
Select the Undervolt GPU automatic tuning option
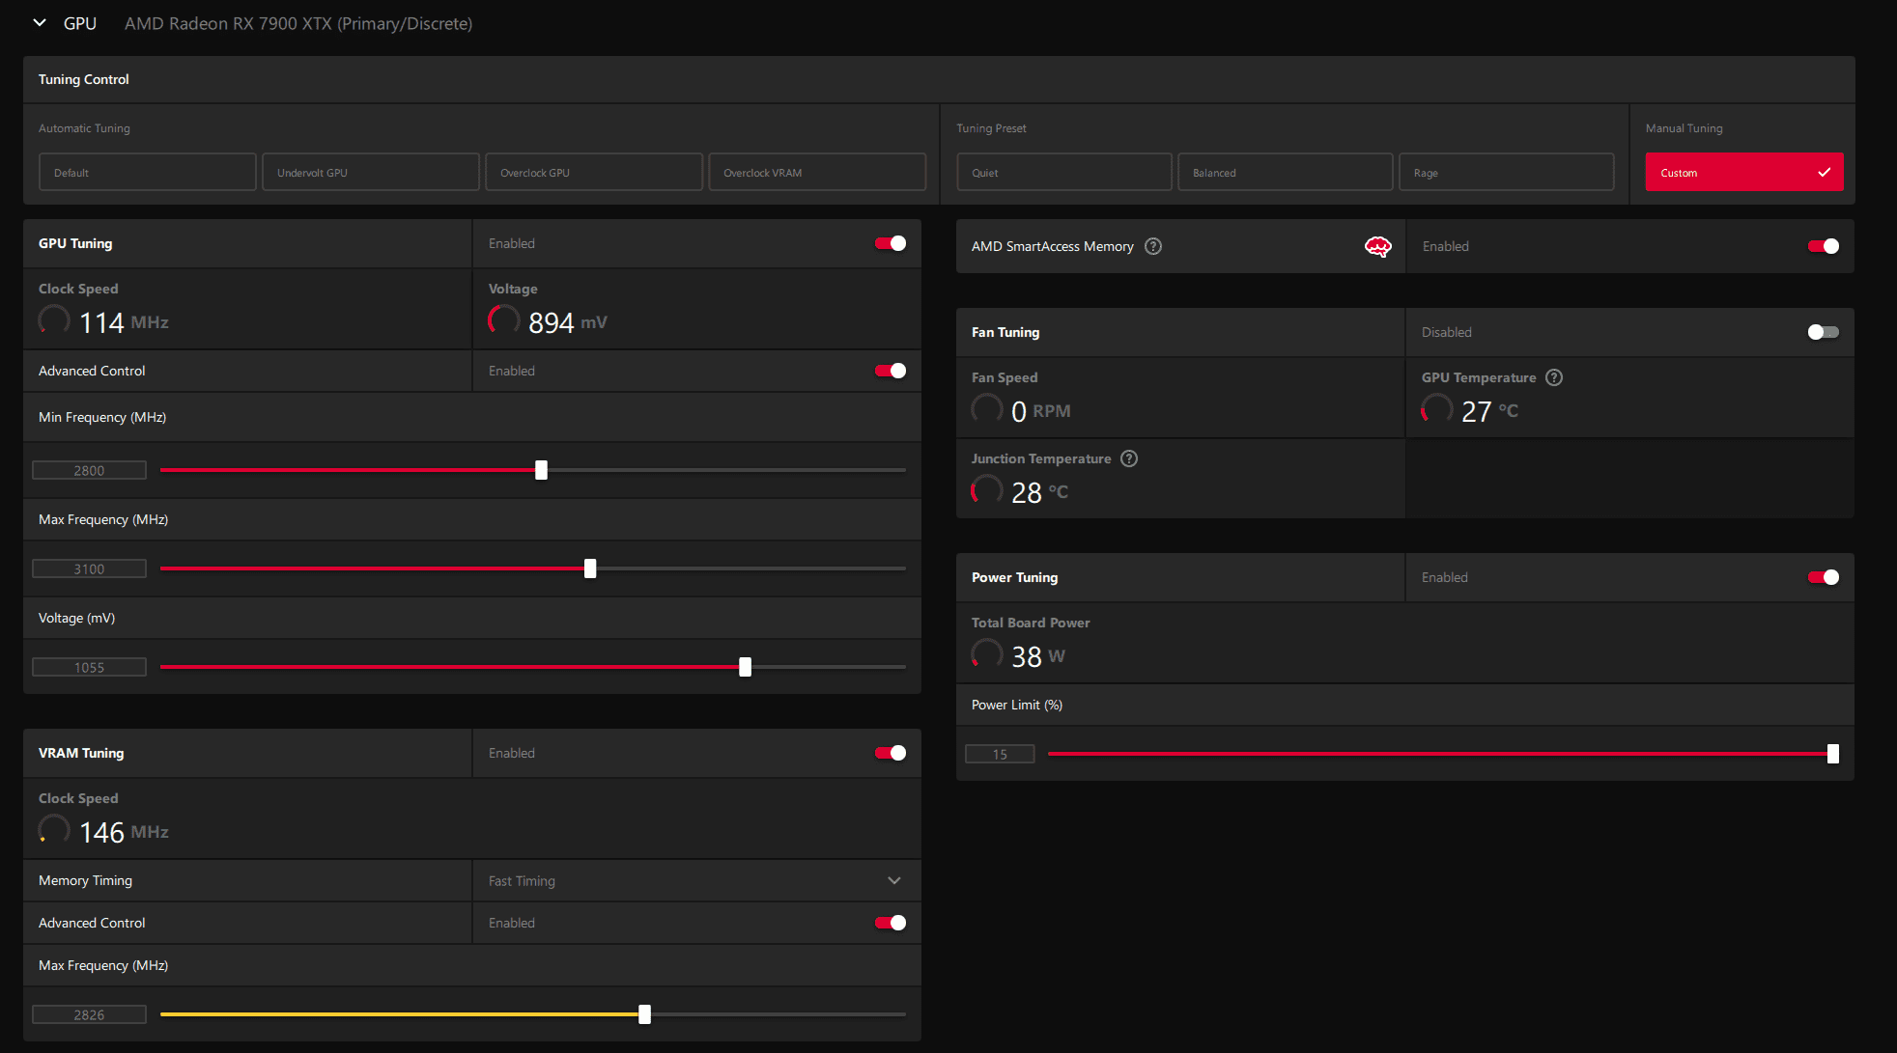(x=370, y=173)
